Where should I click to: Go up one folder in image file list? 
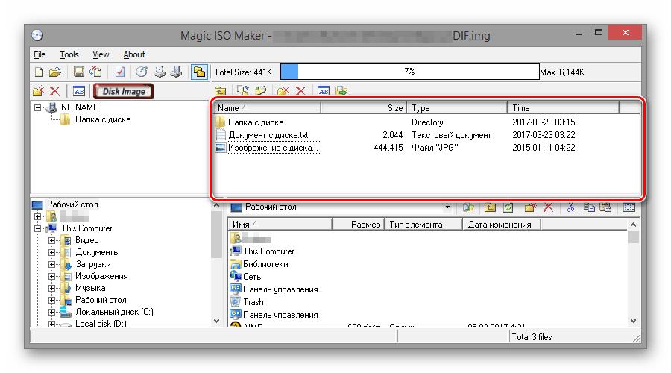[x=221, y=91]
